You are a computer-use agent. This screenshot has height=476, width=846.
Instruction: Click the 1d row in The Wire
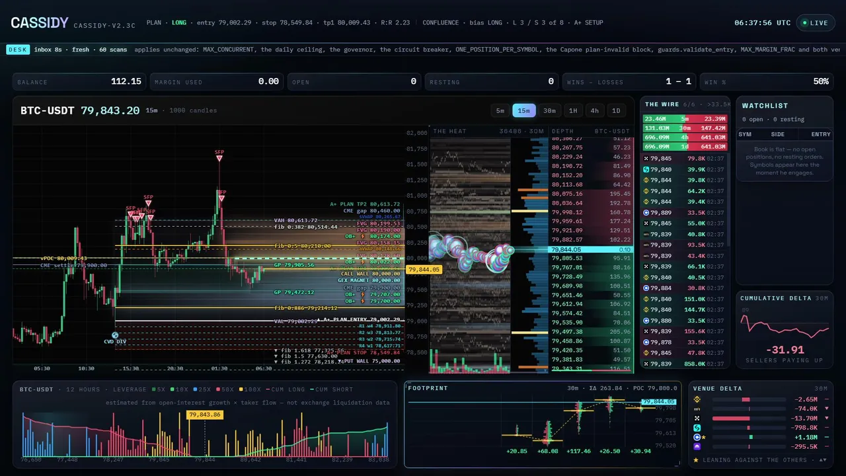point(685,147)
